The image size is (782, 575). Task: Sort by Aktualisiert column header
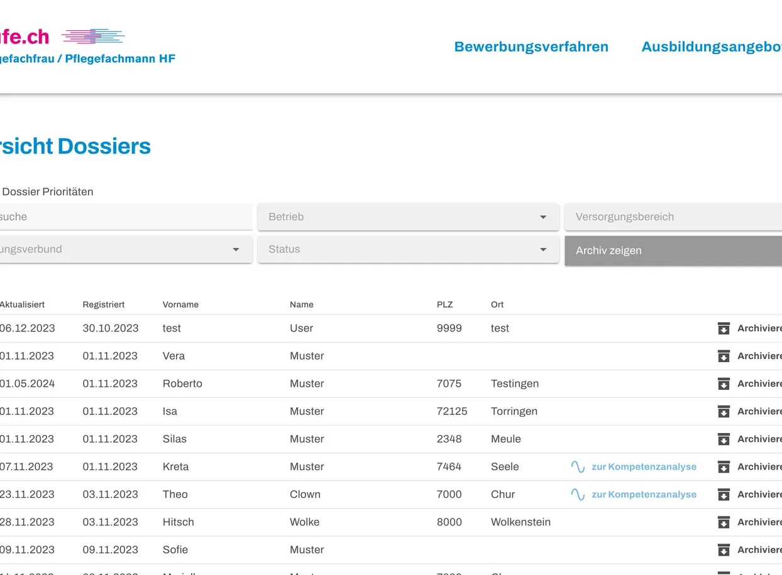point(22,304)
